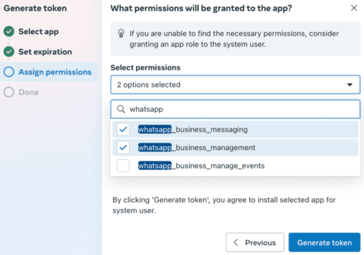
Task: Check whatsapp_business_manage_events checkbox
Action: [123, 166]
